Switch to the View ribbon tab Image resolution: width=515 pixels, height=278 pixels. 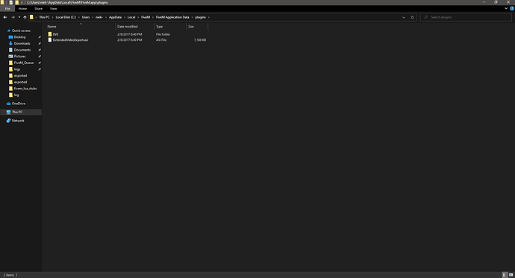click(x=53, y=8)
